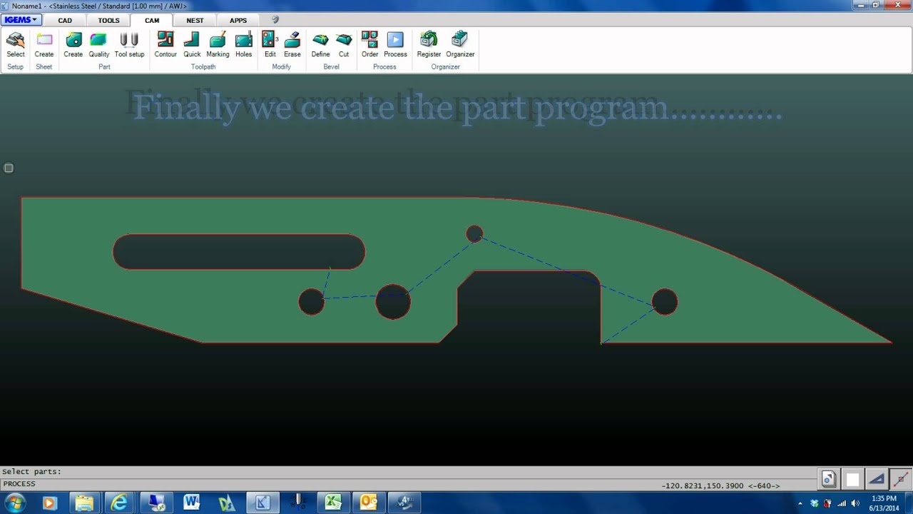Select the CAM tab
The width and height of the screenshot is (913, 514).
tap(152, 21)
